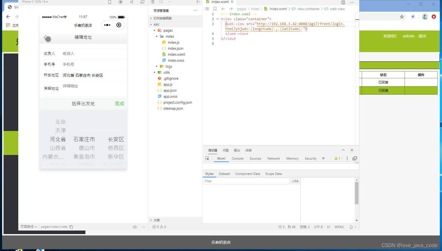Click the Filter input in Styles pane

click(x=246, y=181)
